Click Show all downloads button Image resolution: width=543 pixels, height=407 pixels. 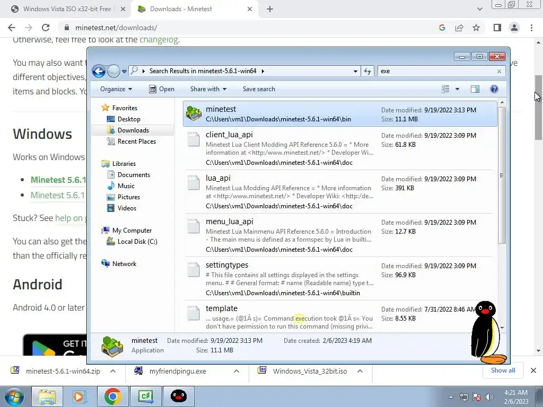503,370
